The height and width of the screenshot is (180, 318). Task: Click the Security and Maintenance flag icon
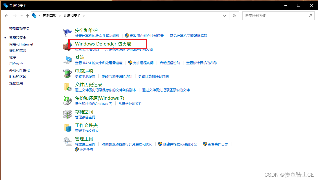(x=67, y=33)
